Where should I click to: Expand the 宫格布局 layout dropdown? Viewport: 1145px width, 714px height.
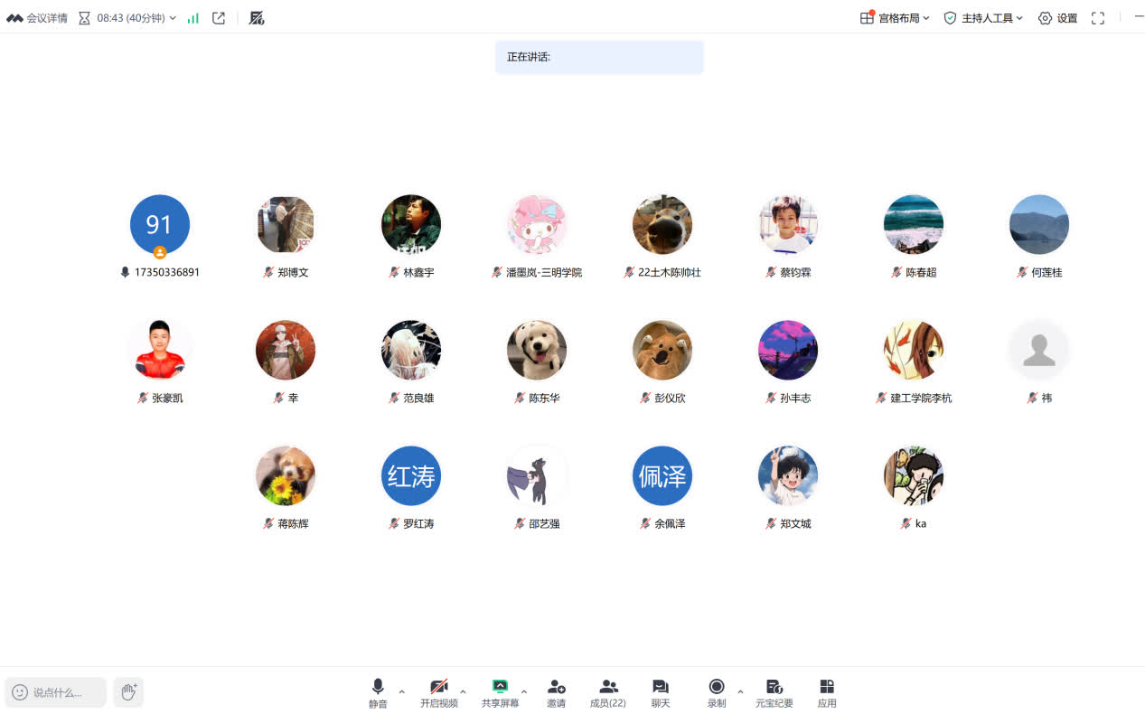895,18
